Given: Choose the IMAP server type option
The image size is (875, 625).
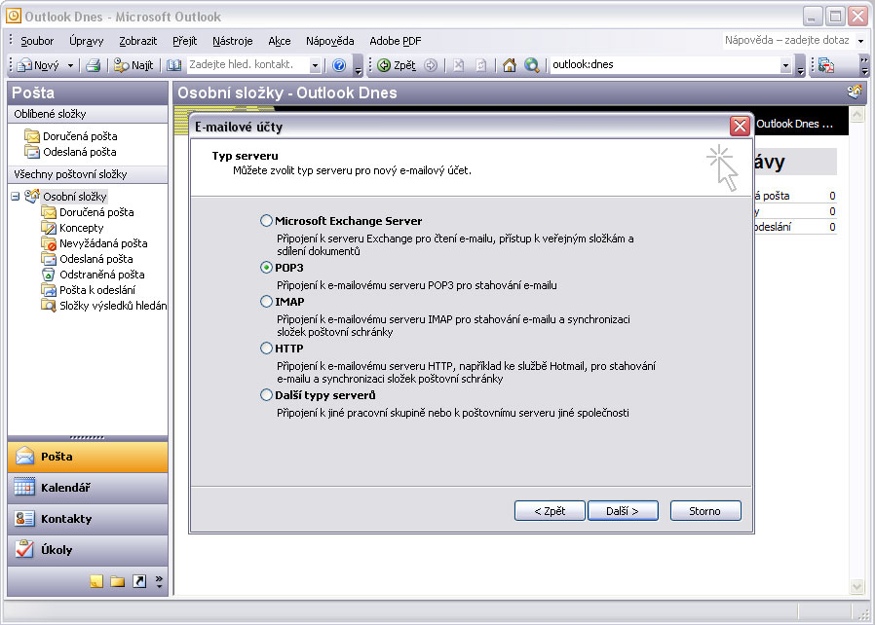Looking at the screenshot, I should click(x=266, y=302).
